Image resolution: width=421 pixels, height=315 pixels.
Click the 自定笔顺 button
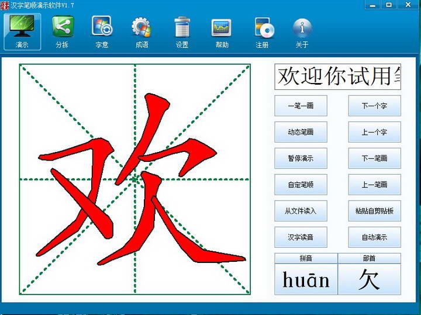[x=301, y=185]
